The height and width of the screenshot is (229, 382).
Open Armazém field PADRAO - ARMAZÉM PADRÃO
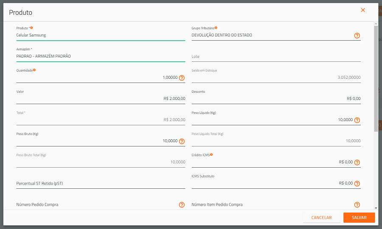click(101, 56)
